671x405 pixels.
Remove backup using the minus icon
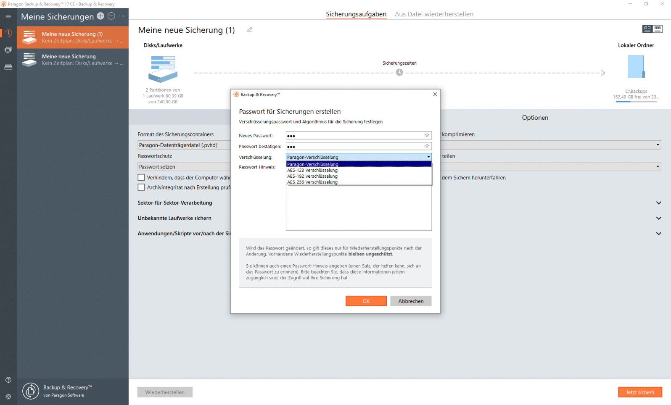point(111,16)
